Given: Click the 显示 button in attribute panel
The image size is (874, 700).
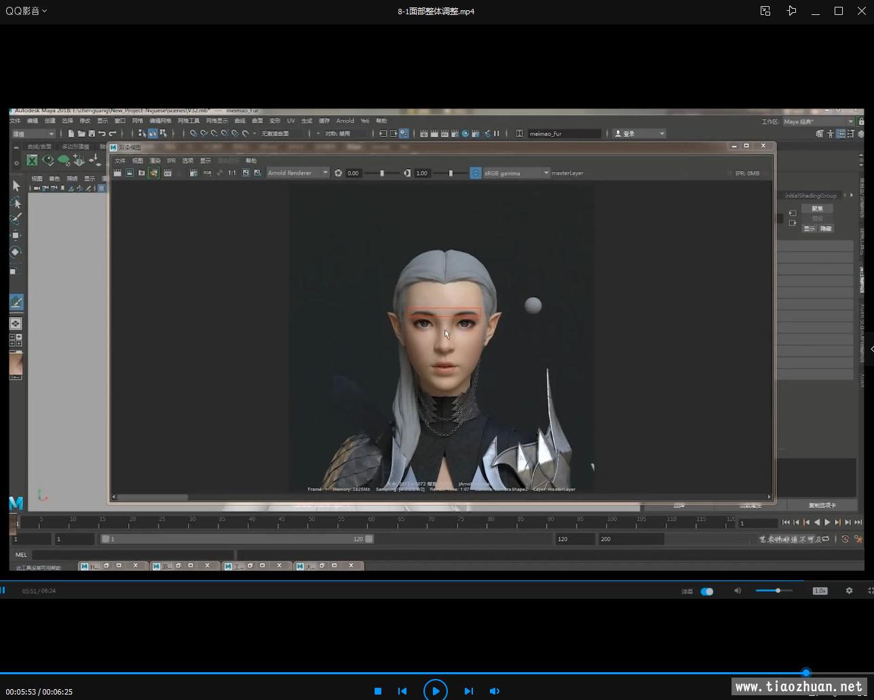Looking at the screenshot, I should [x=810, y=229].
